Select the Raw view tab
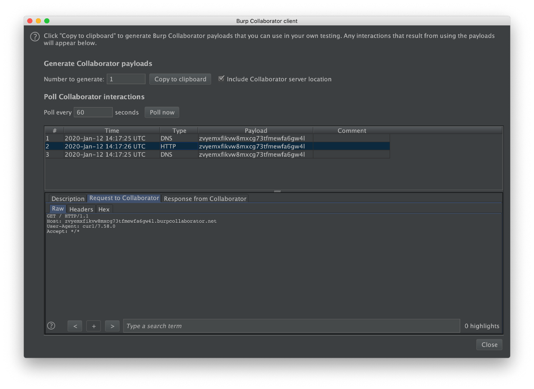 (58, 209)
